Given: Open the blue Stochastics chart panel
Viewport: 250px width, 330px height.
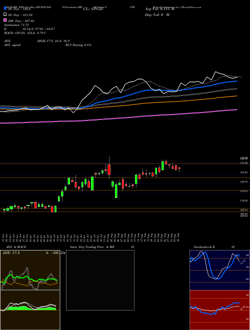Looking at the screenshot, I should pyautogui.click(x=219, y=270).
